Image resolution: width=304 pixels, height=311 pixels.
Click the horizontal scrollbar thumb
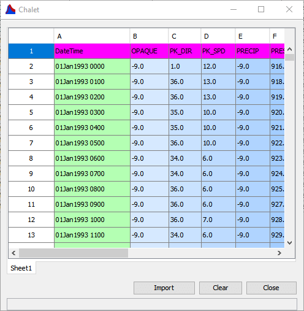(x=74, y=253)
